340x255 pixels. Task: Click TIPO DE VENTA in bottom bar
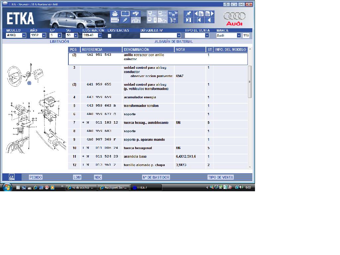[221, 177]
